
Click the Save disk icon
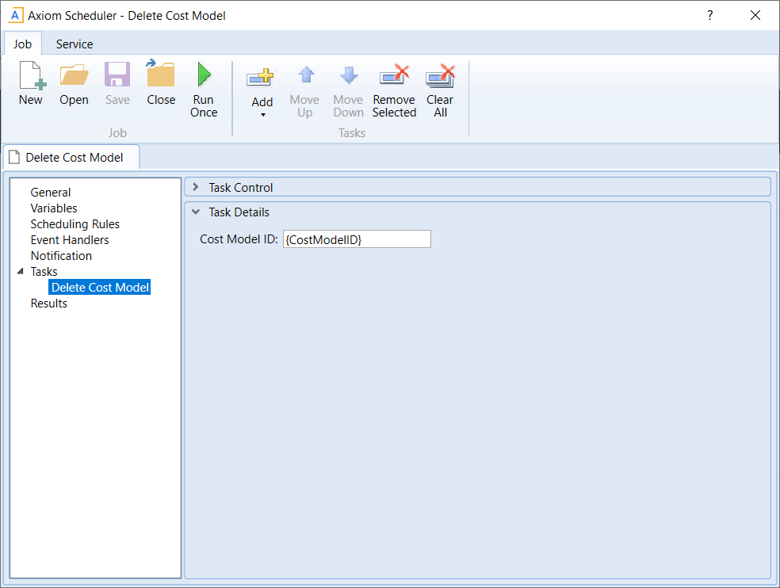117,74
